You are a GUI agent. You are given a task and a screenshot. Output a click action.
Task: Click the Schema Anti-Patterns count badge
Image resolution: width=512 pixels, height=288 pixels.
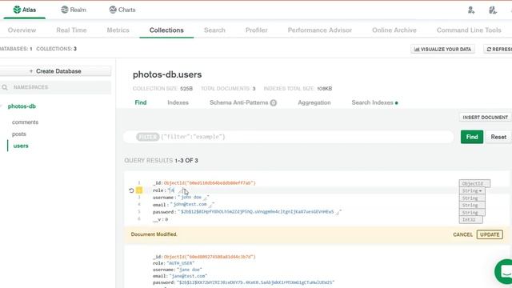(x=274, y=103)
